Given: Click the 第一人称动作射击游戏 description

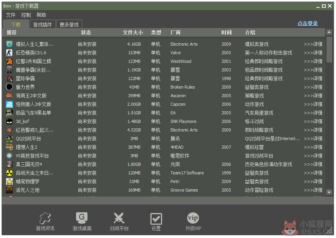Looking at the screenshot, I should point(268,53).
